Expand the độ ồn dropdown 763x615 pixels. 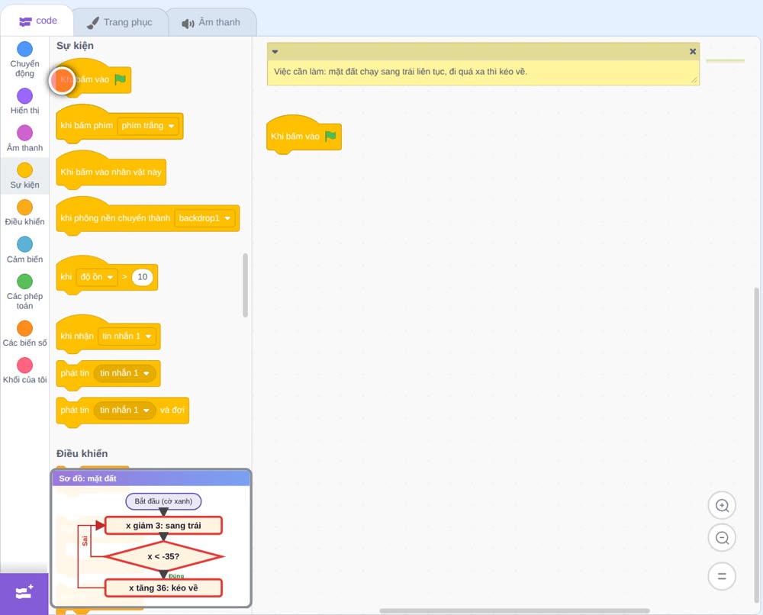97,277
